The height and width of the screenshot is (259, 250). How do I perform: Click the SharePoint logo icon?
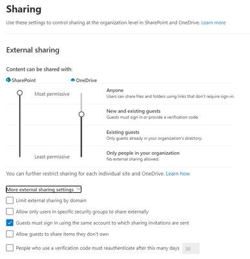point(8,80)
